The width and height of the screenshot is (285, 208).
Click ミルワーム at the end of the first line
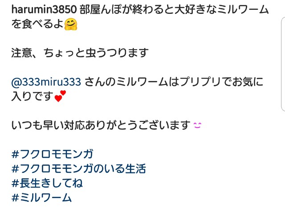click(243, 10)
